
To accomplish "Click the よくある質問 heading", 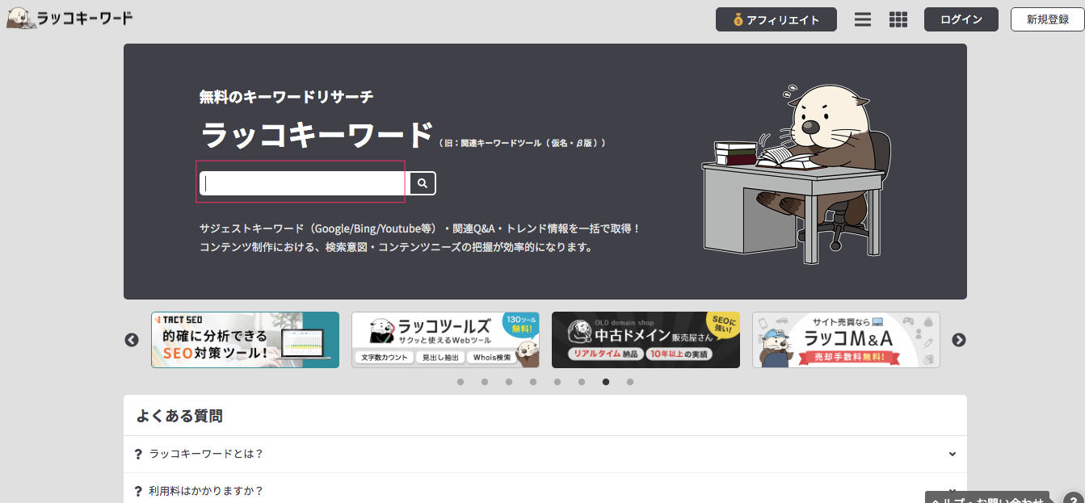I will (179, 416).
